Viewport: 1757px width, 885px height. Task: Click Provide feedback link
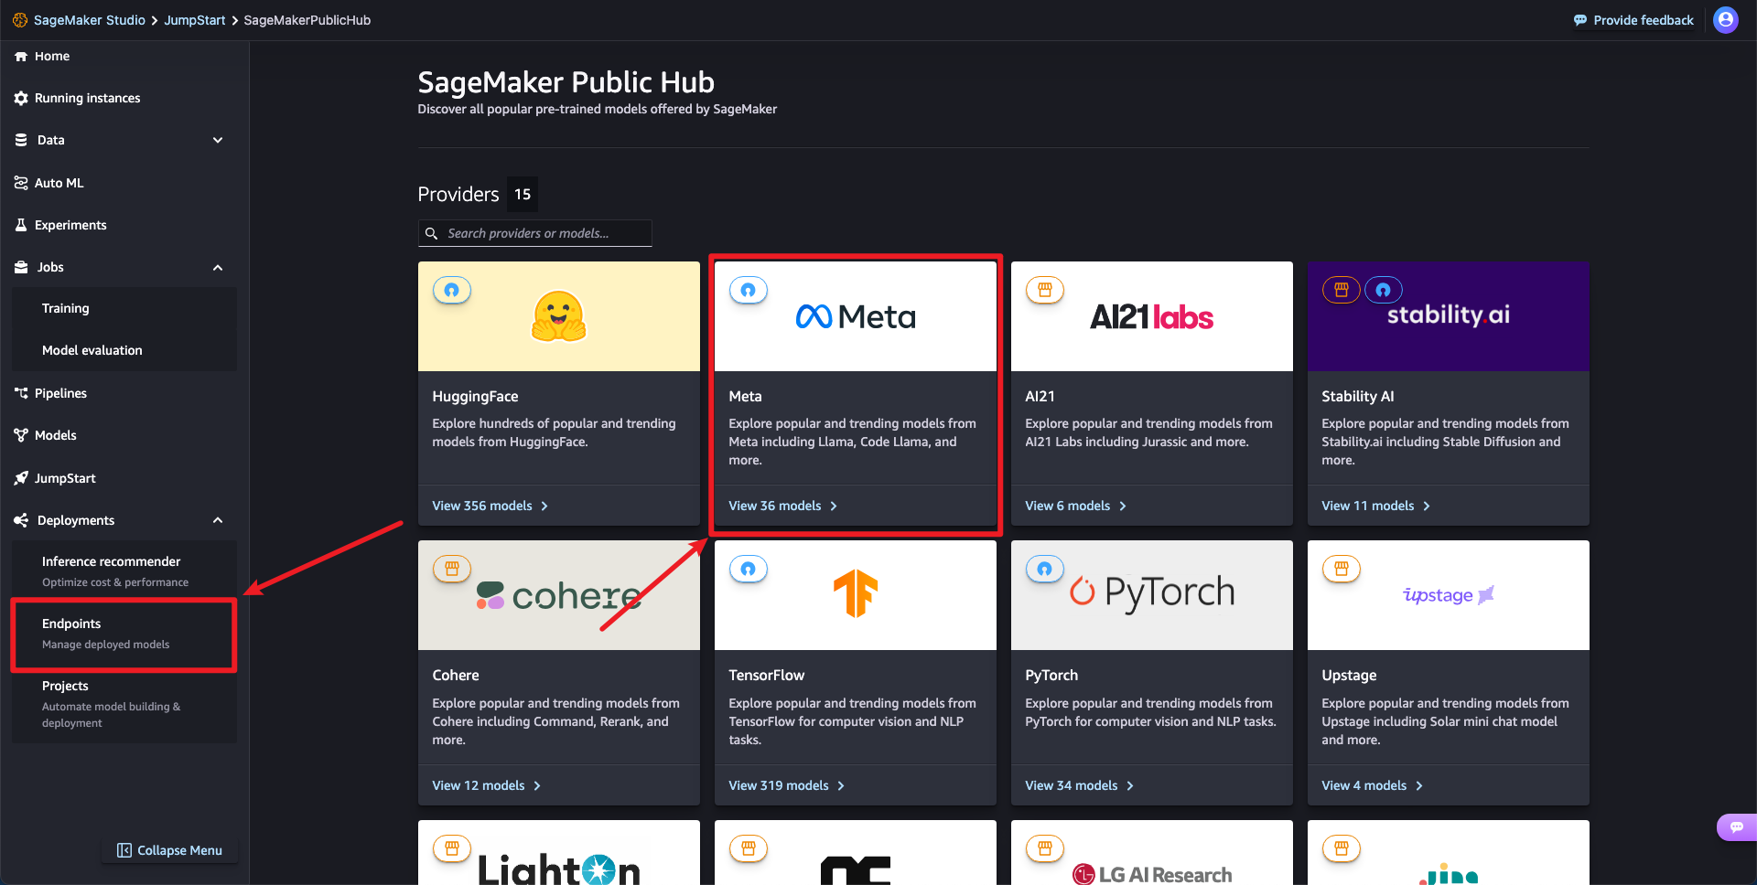pyautogui.click(x=1644, y=20)
